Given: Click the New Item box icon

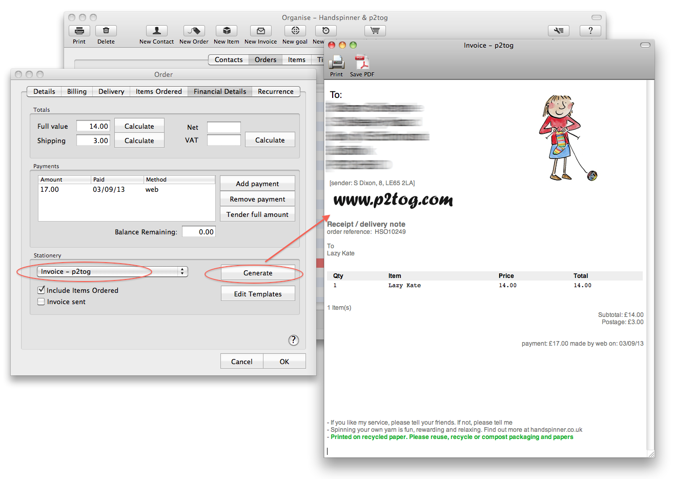Looking at the screenshot, I should click(227, 31).
